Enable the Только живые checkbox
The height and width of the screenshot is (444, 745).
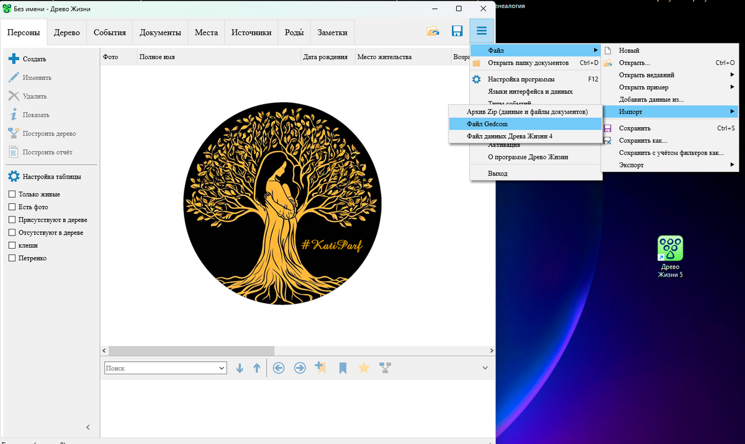pos(12,194)
